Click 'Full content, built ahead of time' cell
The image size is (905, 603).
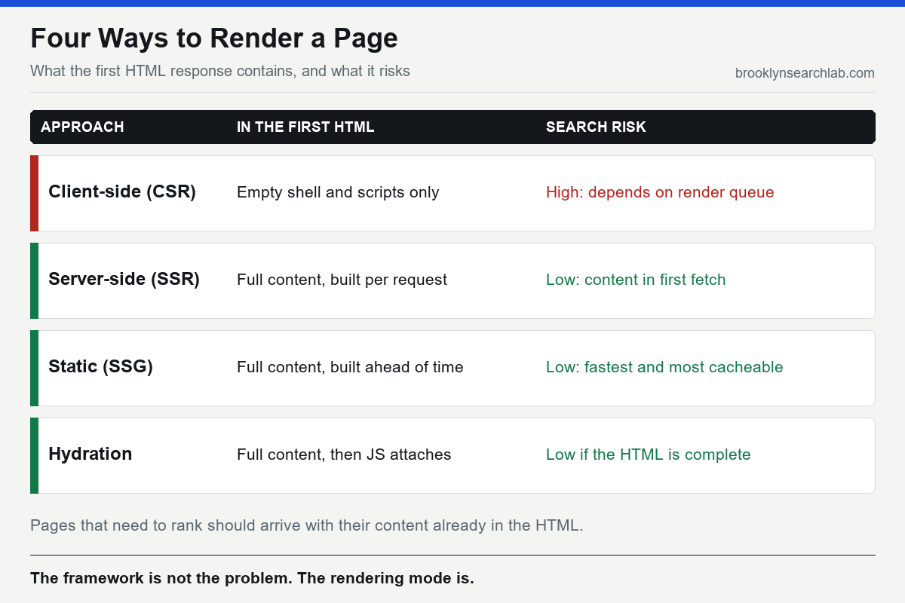350,367
